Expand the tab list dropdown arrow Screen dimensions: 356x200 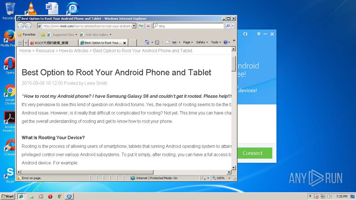26,43
